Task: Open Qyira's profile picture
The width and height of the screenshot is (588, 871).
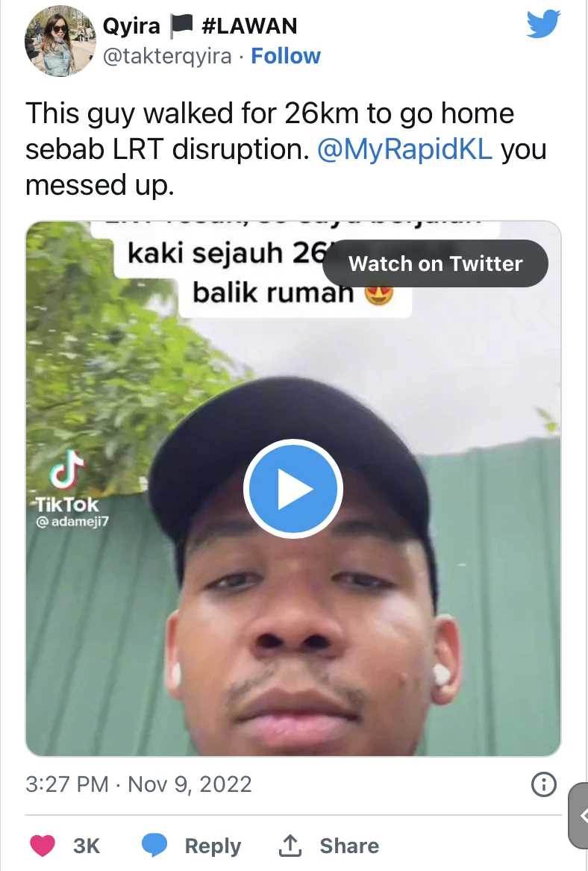Action: pos(60,40)
